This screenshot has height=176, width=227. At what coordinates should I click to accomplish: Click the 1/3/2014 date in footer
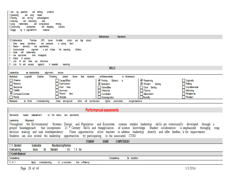click(190, 168)
